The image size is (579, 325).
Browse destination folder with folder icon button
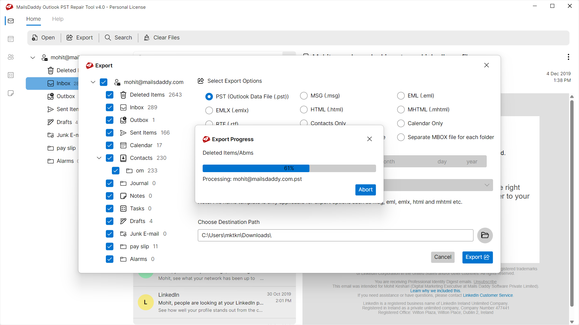pos(485,235)
